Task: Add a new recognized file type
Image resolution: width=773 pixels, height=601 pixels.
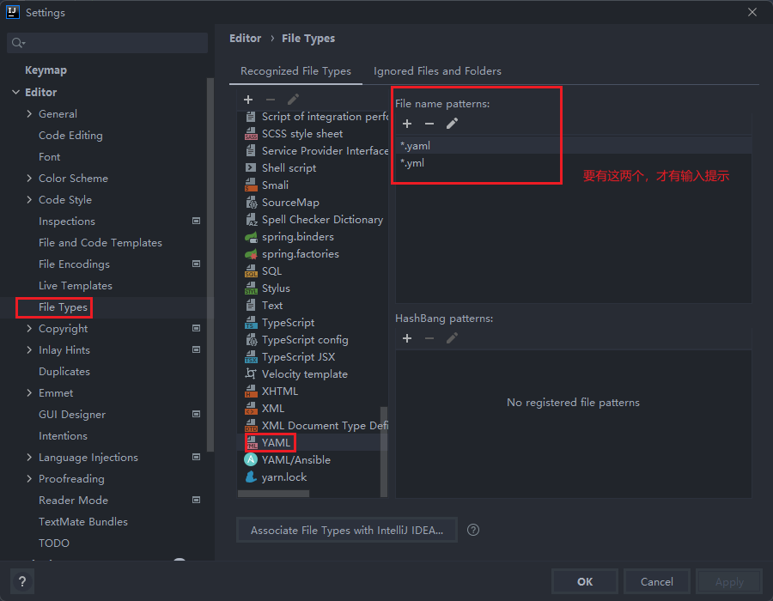Action: coord(248,100)
